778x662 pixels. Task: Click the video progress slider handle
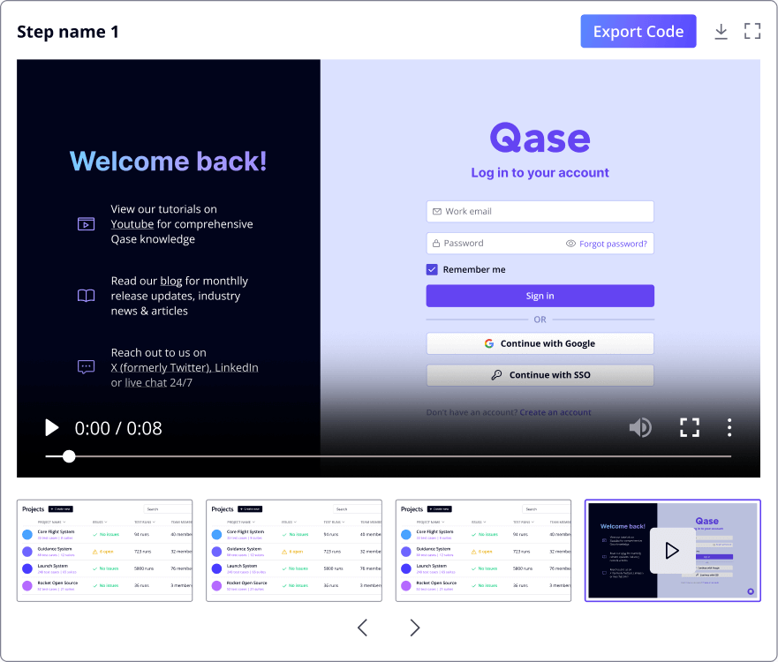click(69, 456)
